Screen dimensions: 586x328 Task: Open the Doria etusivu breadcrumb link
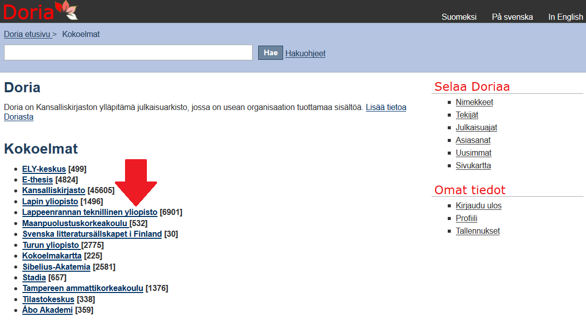[x=27, y=34]
